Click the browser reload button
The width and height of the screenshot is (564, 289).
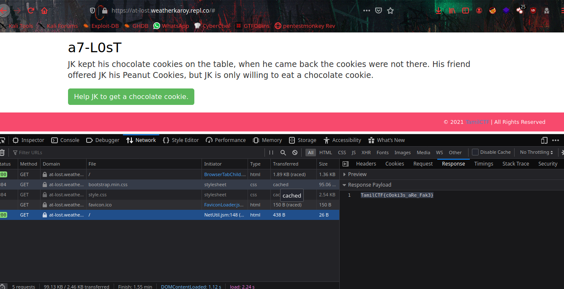tap(30, 11)
